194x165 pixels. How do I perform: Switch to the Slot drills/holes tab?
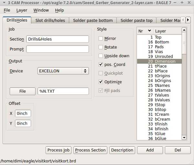click(50, 20)
